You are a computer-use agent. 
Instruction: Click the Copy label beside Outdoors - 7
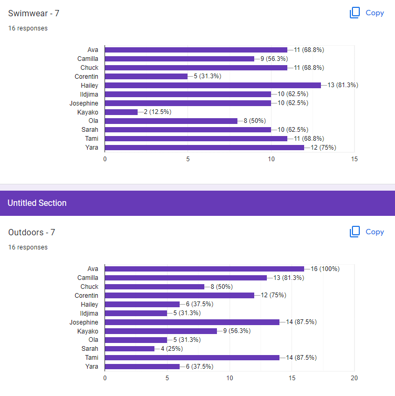coord(375,232)
